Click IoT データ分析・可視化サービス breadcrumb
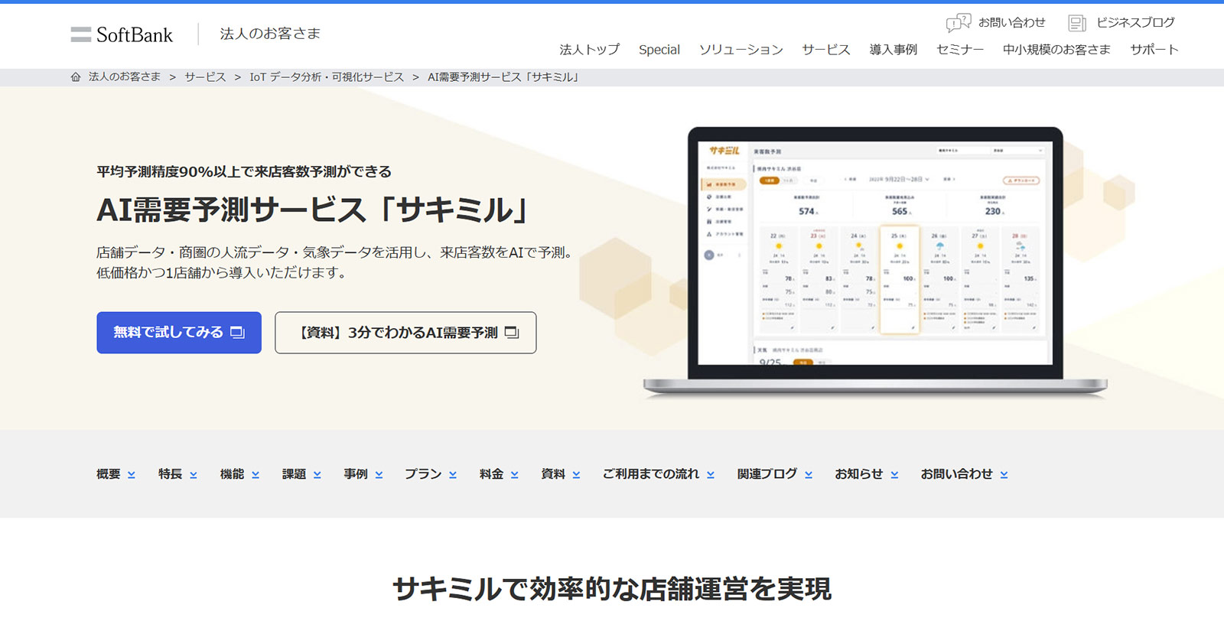 (x=327, y=77)
